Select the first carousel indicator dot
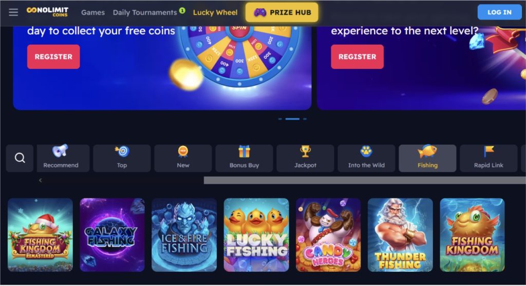 tap(280, 119)
